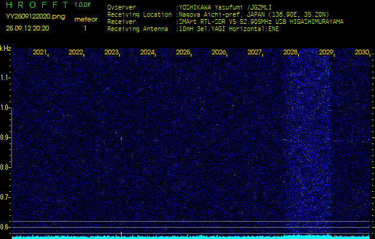Click the 2025 time axis marker
The width and height of the screenshot is (375, 239).
tap(183, 52)
